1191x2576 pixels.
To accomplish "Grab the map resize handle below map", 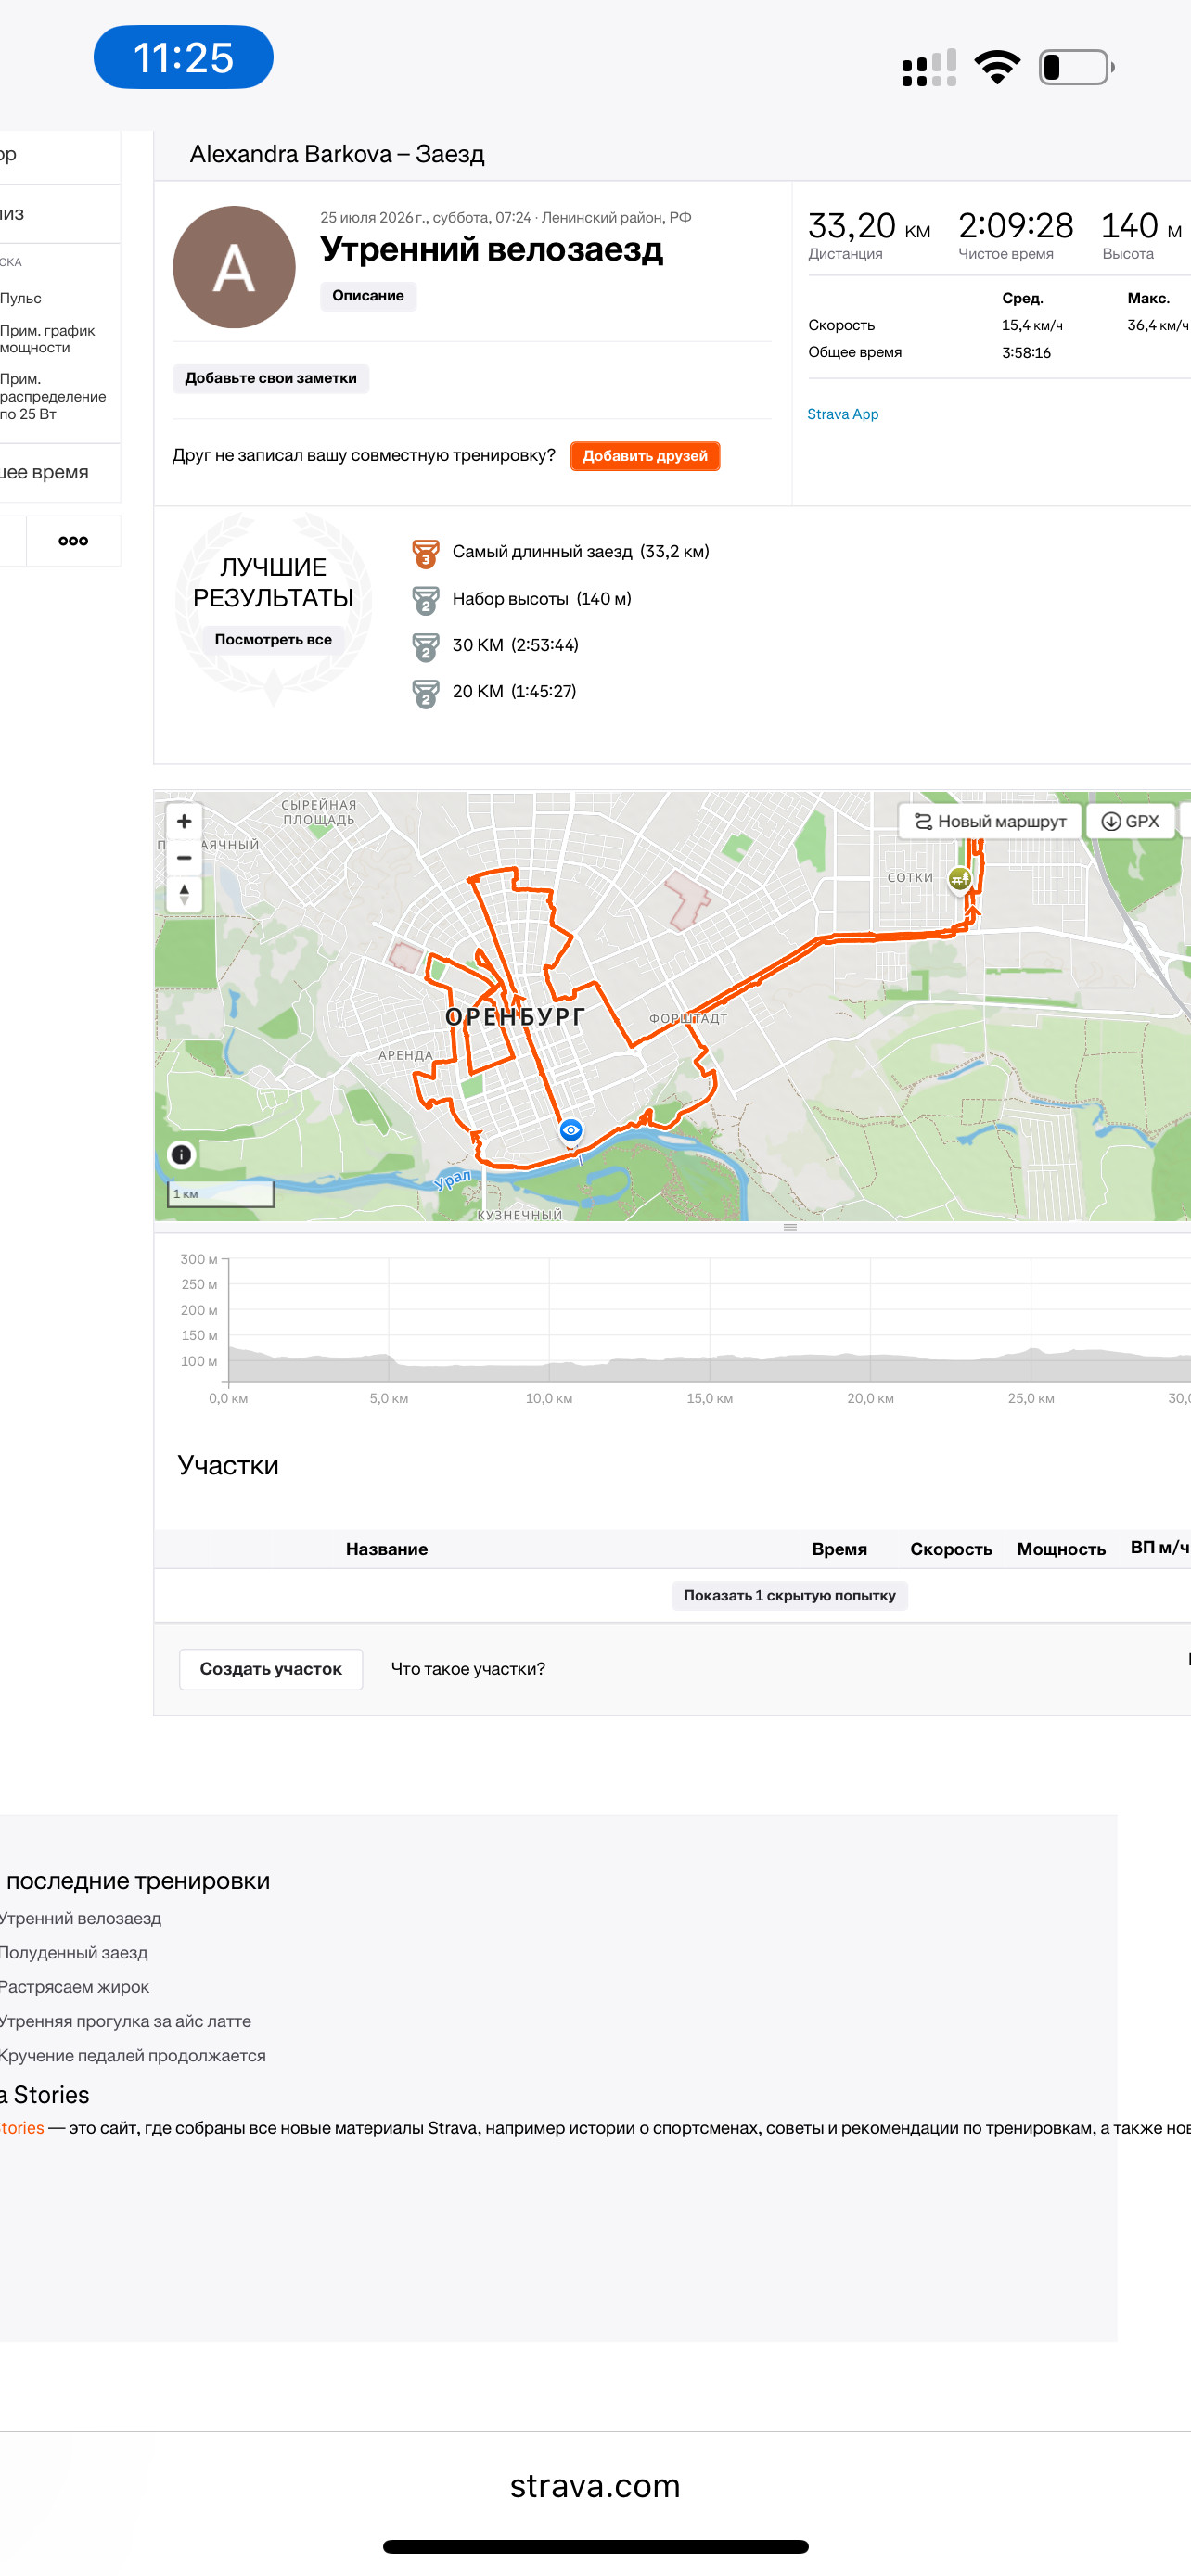I will (790, 1227).
